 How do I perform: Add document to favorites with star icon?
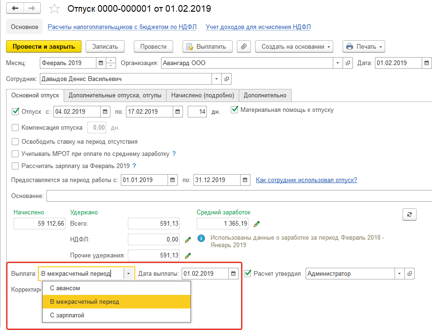[x=55, y=9]
